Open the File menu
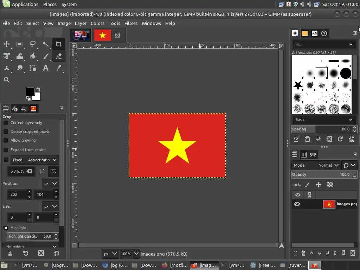Image resolution: width=360 pixels, height=270 pixels. pyautogui.click(x=6, y=24)
